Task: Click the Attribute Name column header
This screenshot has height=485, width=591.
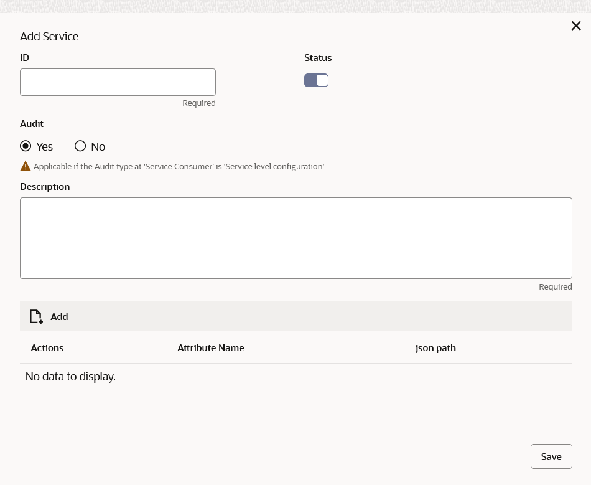Action: (x=210, y=348)
